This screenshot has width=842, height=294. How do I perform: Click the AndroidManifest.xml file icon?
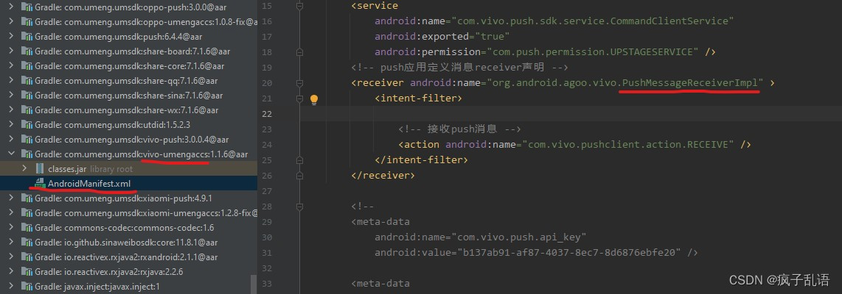tap(38, 184)
